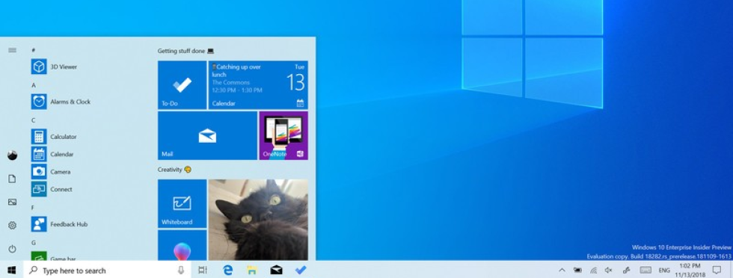The height and width of the screenshot is (278, 733).
Task: Open the OneNote tile
Action: [283, 135]
